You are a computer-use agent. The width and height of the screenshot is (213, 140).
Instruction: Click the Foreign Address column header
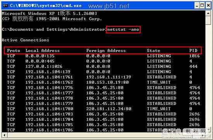106,51
